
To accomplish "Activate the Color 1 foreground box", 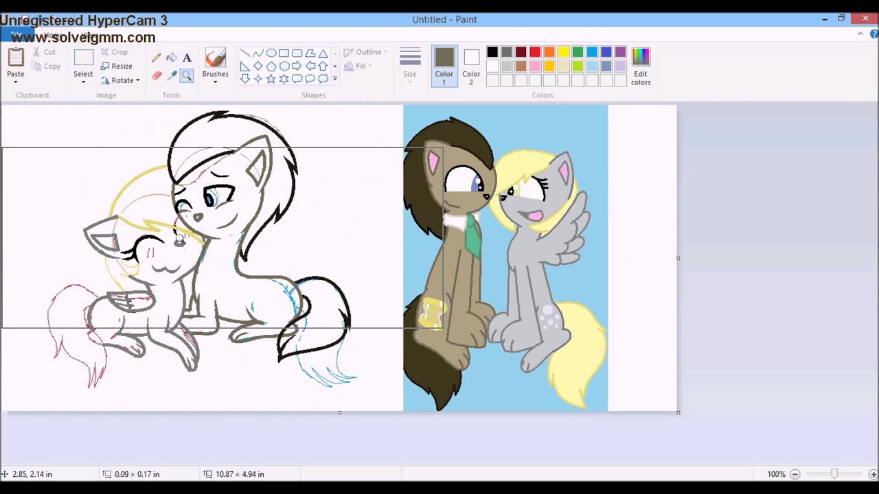I will pyautogui.click(x=444, y=66).
